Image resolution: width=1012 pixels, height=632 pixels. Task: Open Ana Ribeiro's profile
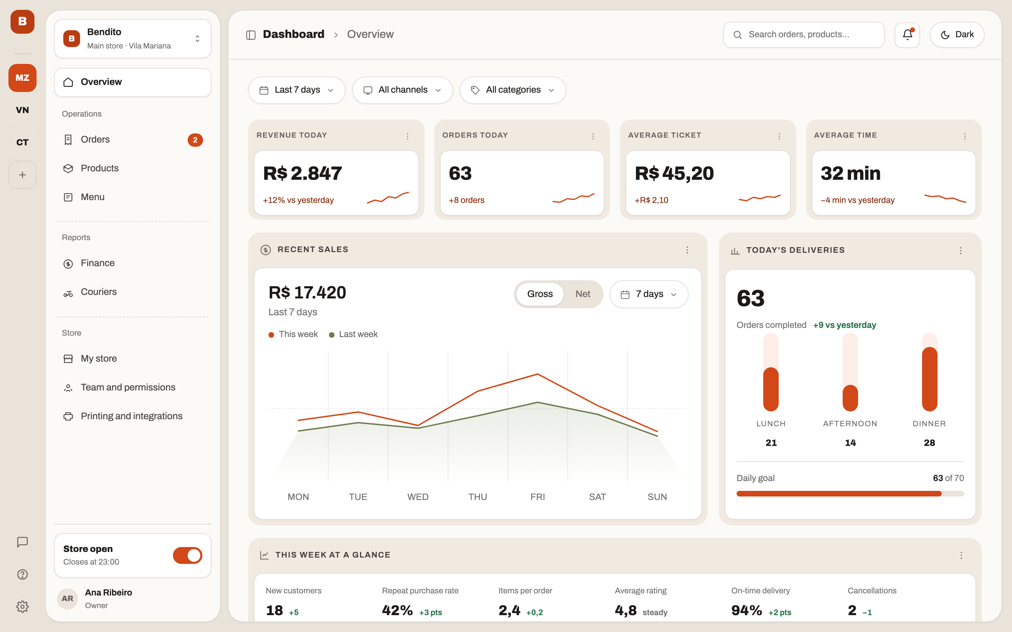click(132, 599)
